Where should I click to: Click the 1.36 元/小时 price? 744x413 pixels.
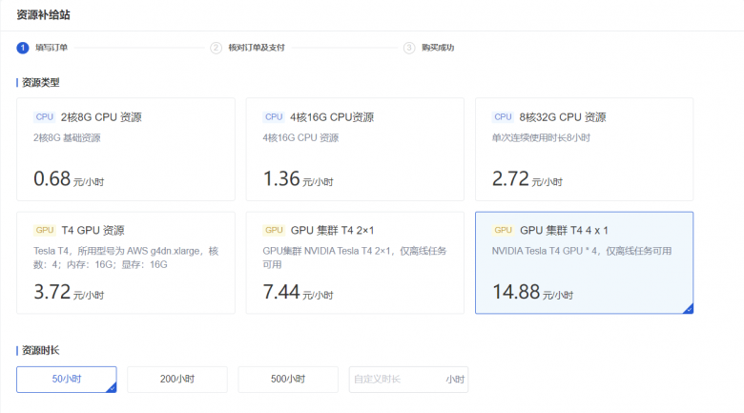298,179
